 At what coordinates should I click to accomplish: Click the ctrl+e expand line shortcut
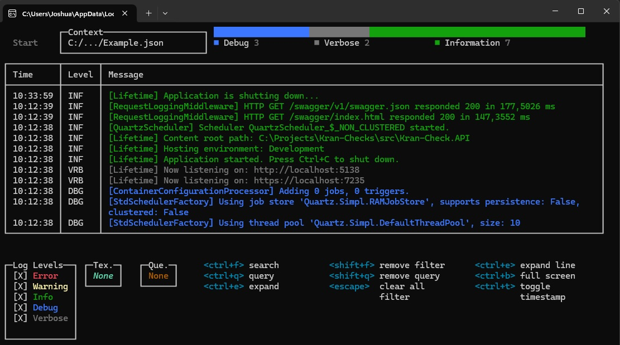[x=525, y=265]
